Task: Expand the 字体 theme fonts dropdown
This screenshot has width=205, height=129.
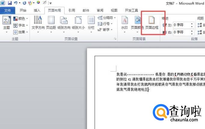Action: 20,25
